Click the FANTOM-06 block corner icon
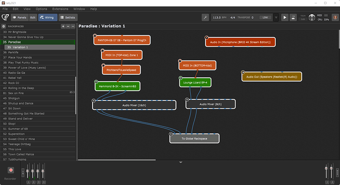The image size is (340, 185). (95, 35)
